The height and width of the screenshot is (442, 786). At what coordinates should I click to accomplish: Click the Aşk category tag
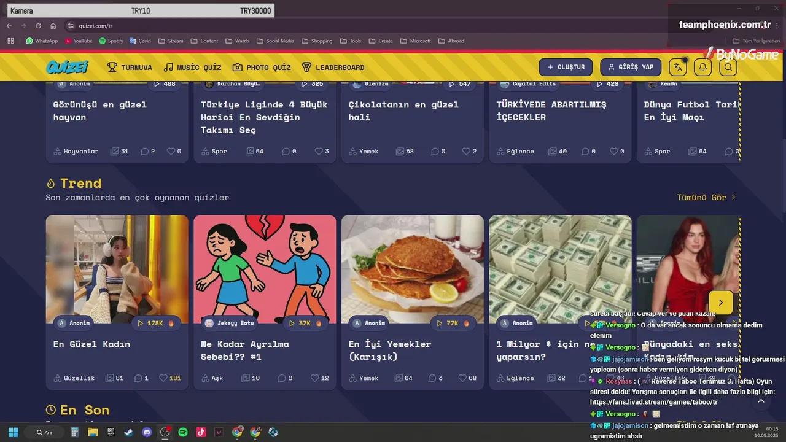(x=212, y=378)
